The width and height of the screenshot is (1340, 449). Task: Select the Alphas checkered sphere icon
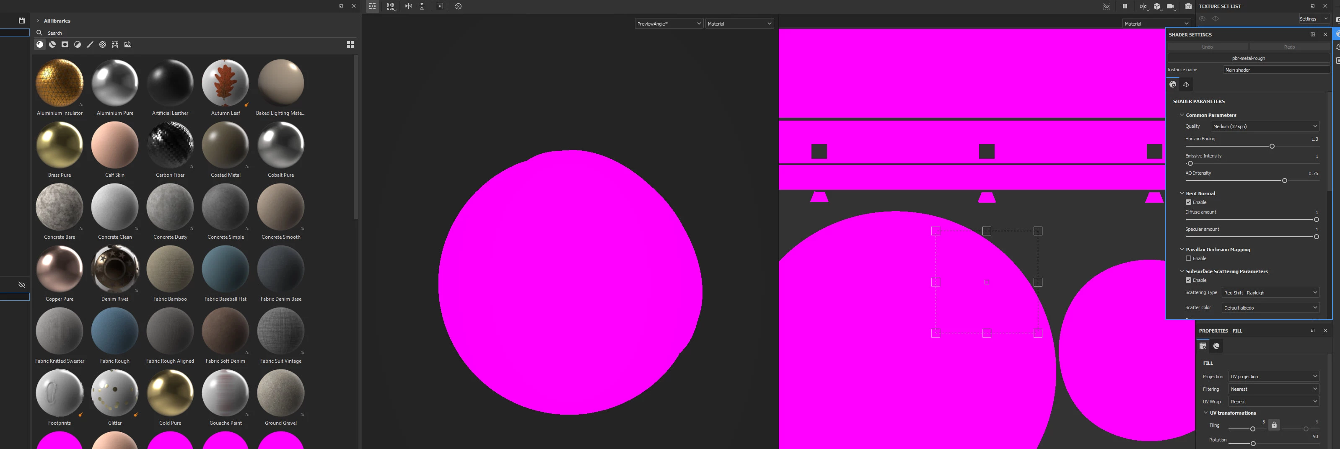pyautogui.click(x=102, y=45)
